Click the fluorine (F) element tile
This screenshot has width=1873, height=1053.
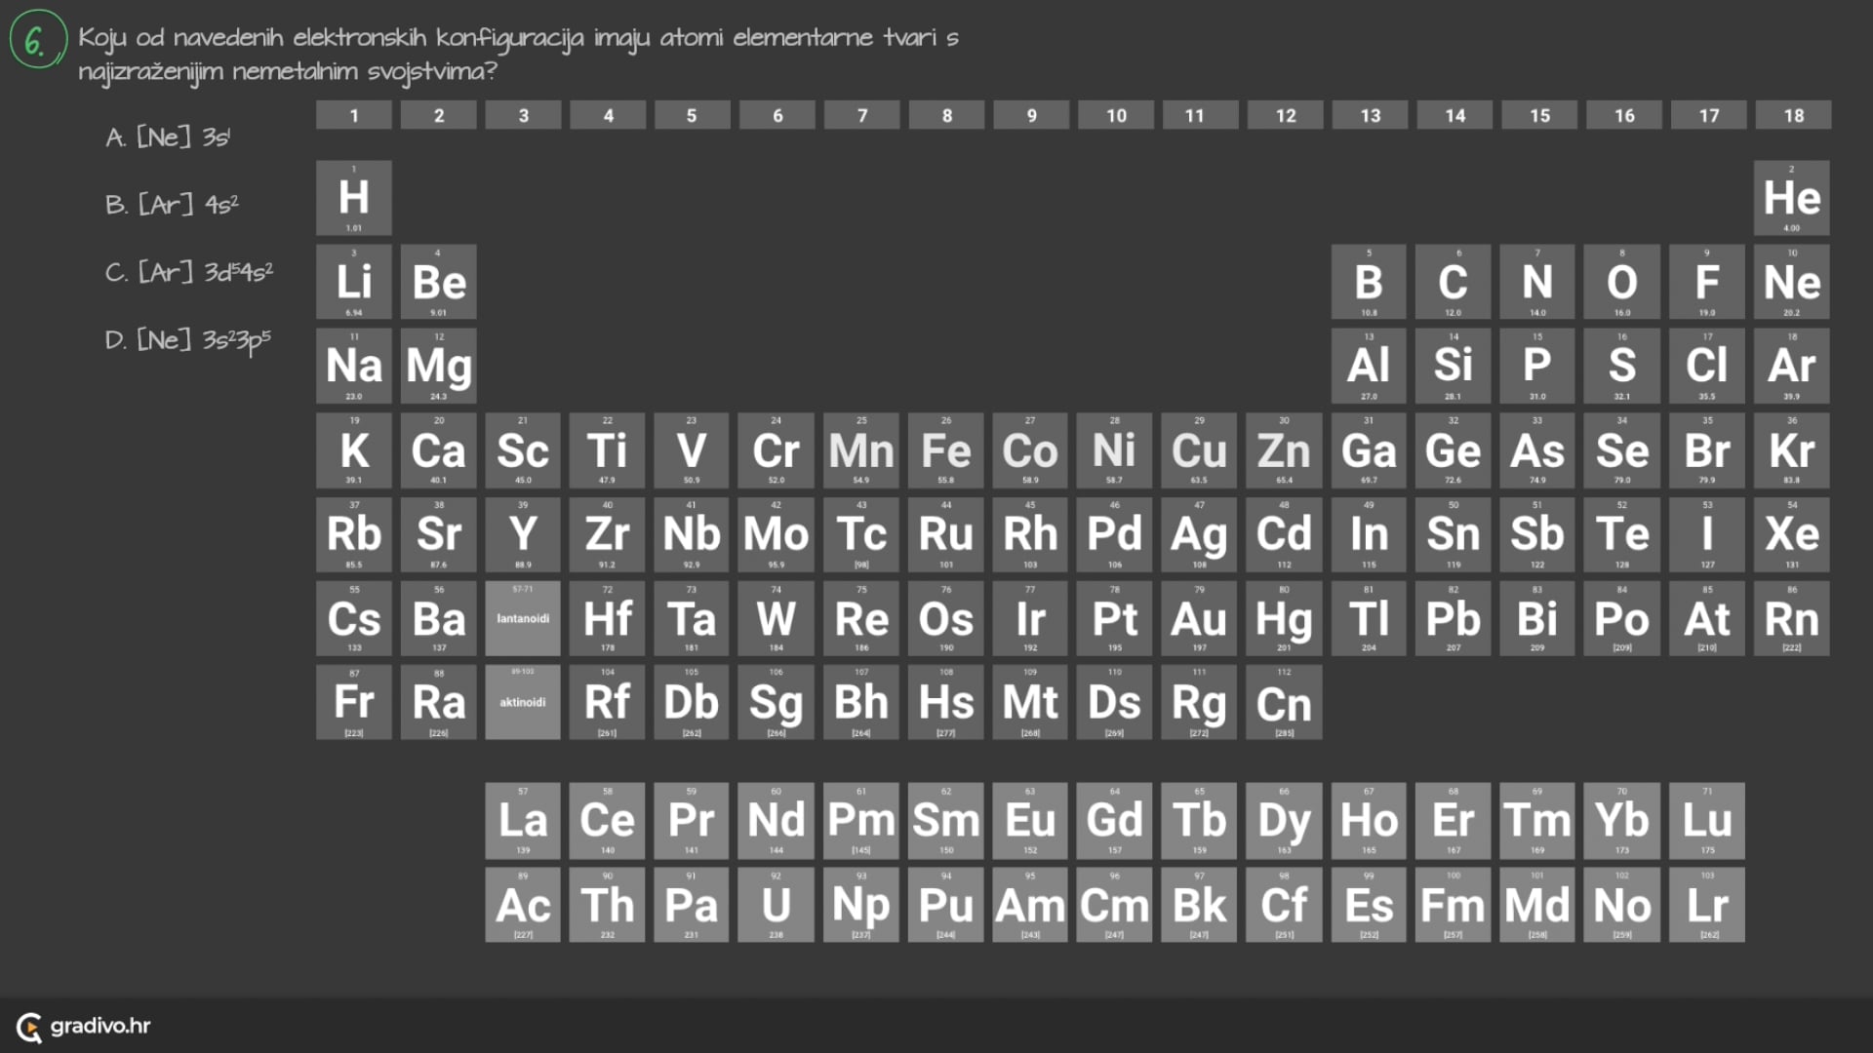click(x=1706, y=282)
